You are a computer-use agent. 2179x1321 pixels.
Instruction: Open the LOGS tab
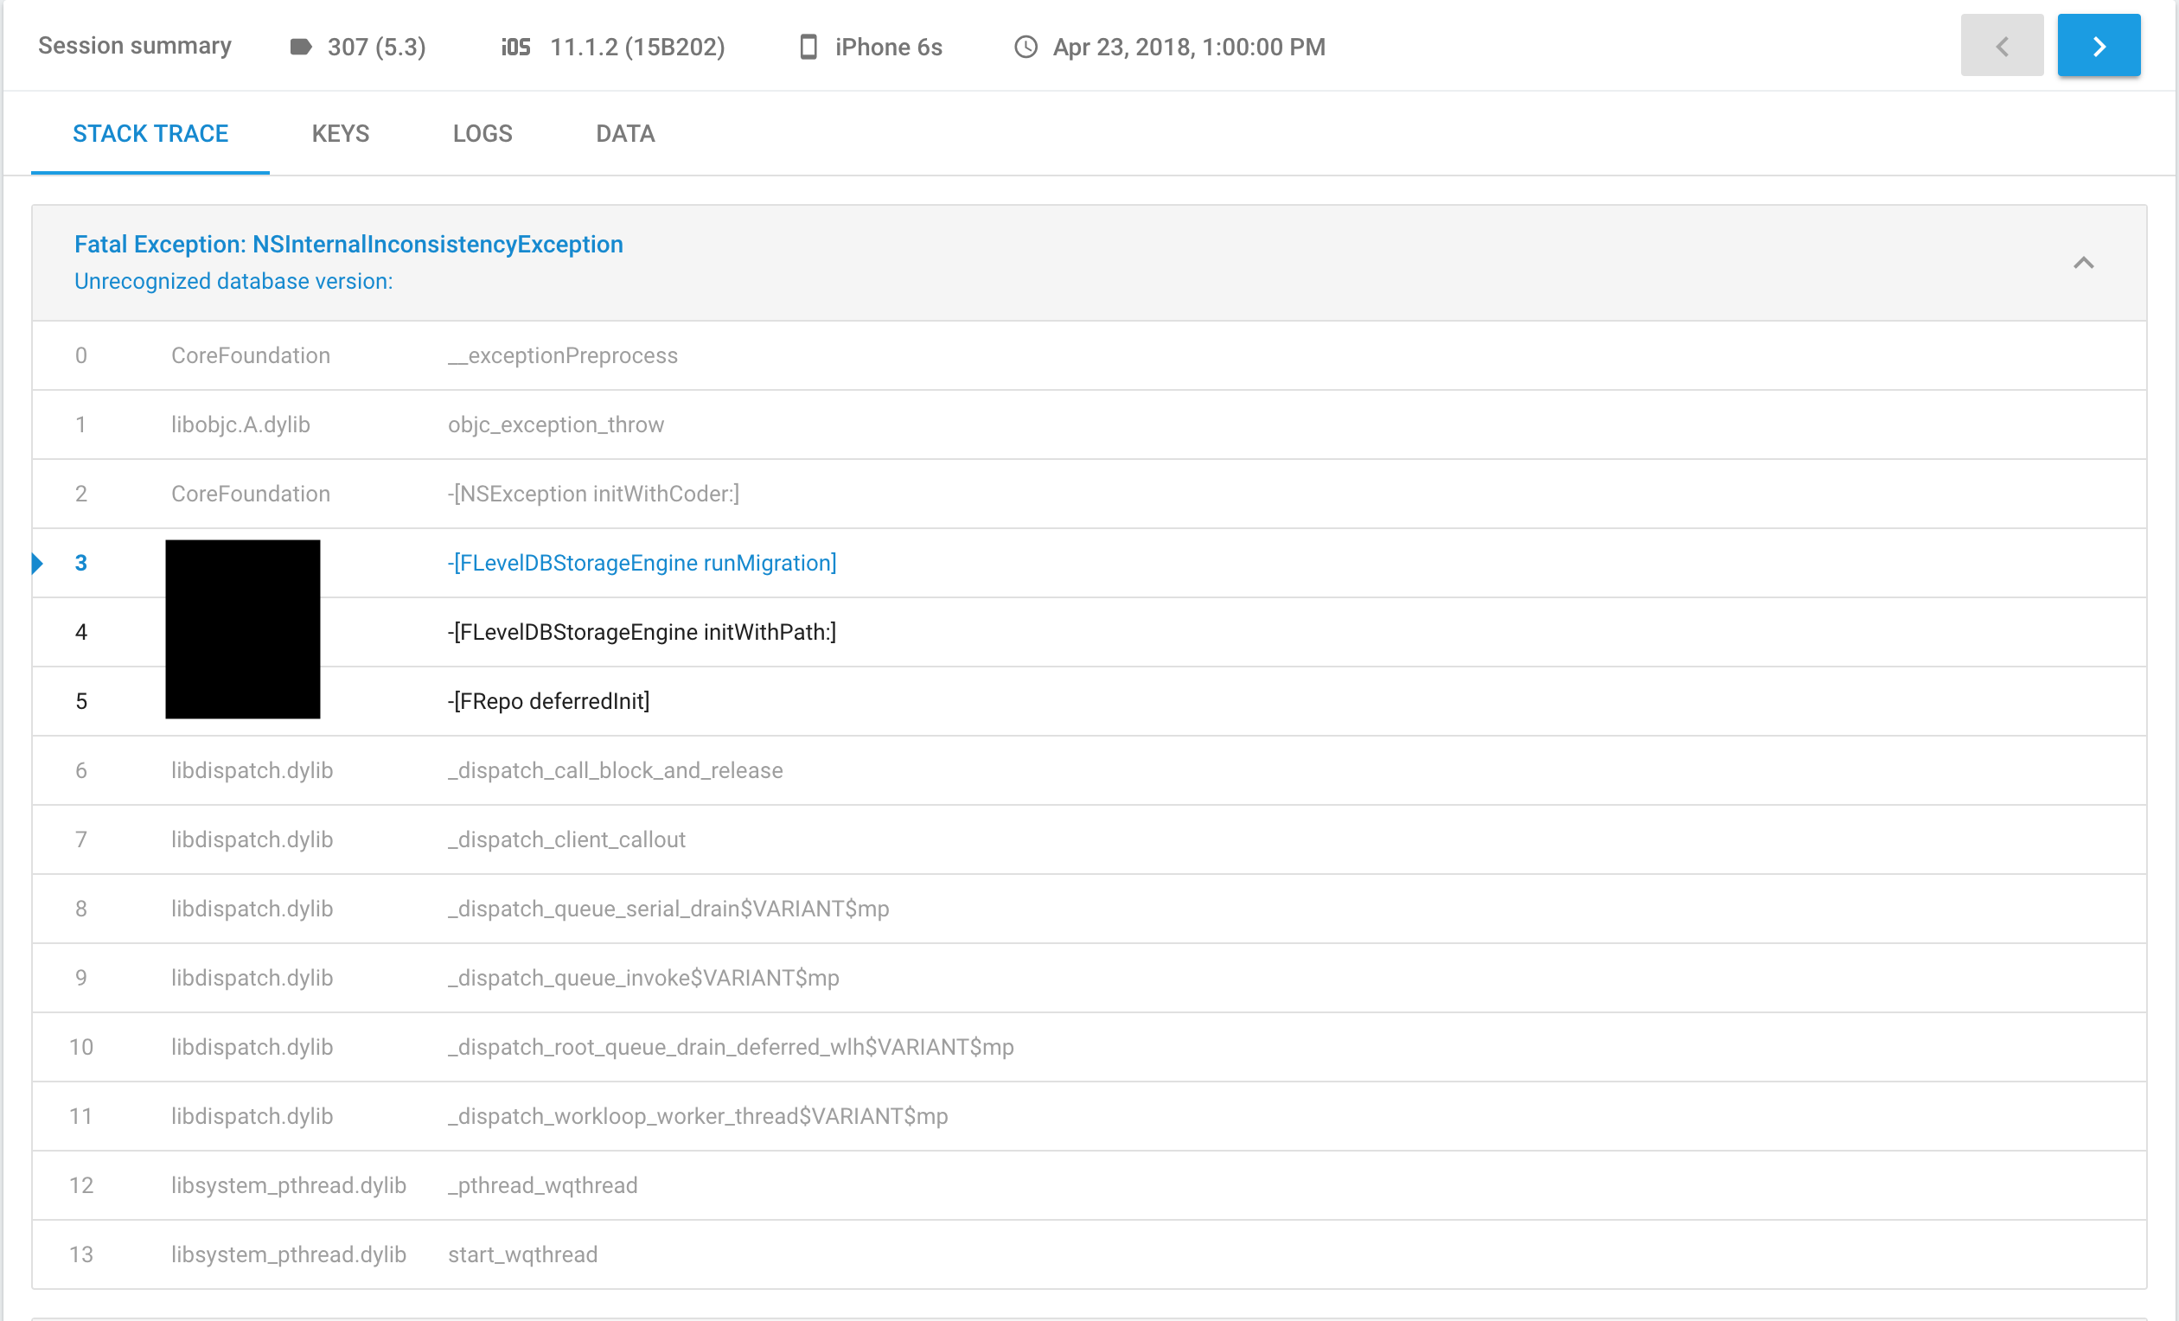482,133
